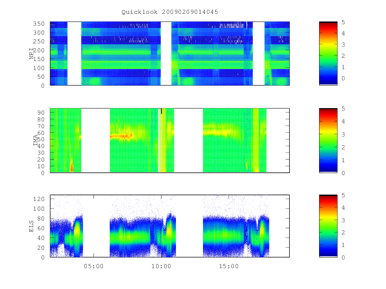Select the IMA y-axis label
The height and width of the screenshot is (289, 386).
tap(36, 140)
